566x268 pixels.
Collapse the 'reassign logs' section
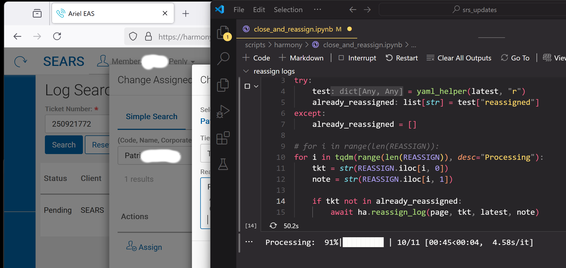click(x=246, y=71)
